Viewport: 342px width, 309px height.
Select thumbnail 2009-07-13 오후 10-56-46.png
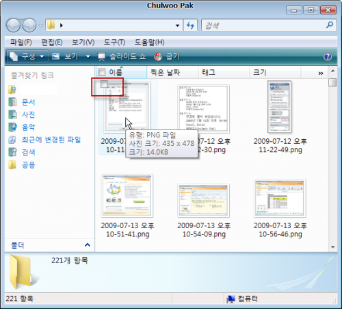pyautogui.click(x=280, y=199)
